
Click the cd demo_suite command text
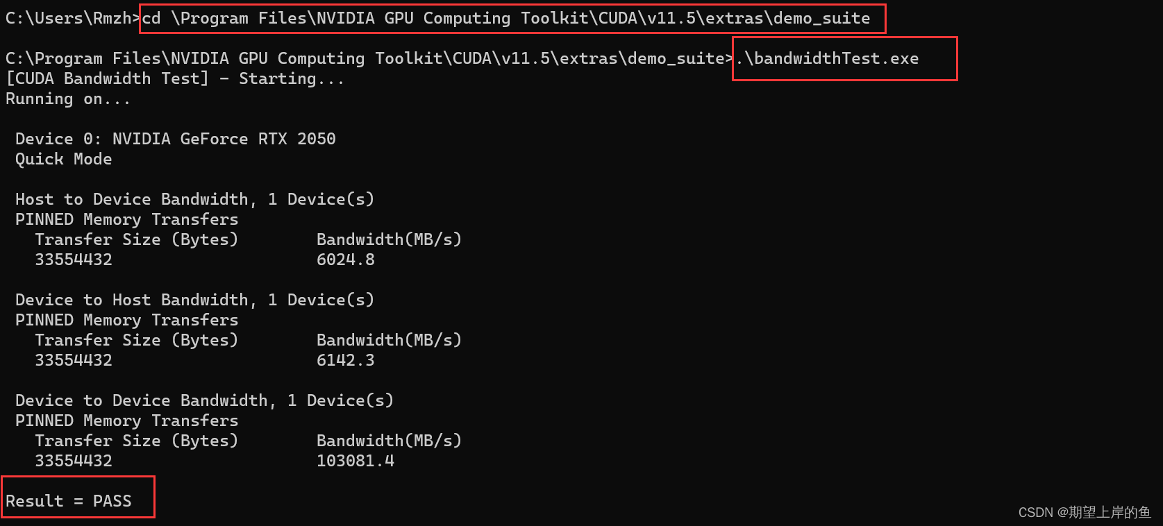pos(506,18)
